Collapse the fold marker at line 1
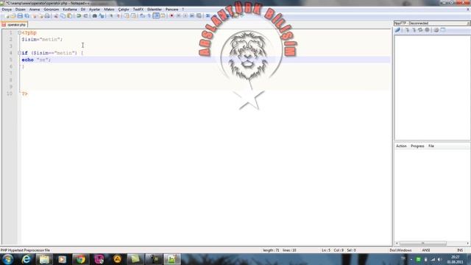This screenshot has width=471, height=265. pos(19,32)
